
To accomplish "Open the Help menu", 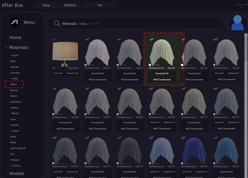I will 46,5.
